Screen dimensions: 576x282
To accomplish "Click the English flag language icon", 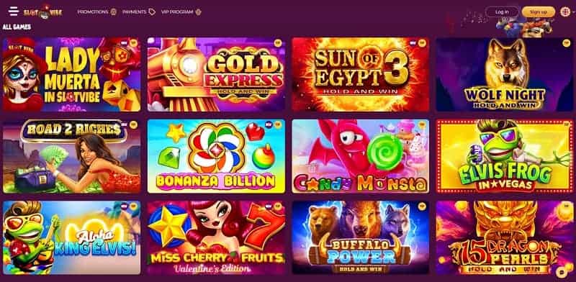I will pos(565,12).
